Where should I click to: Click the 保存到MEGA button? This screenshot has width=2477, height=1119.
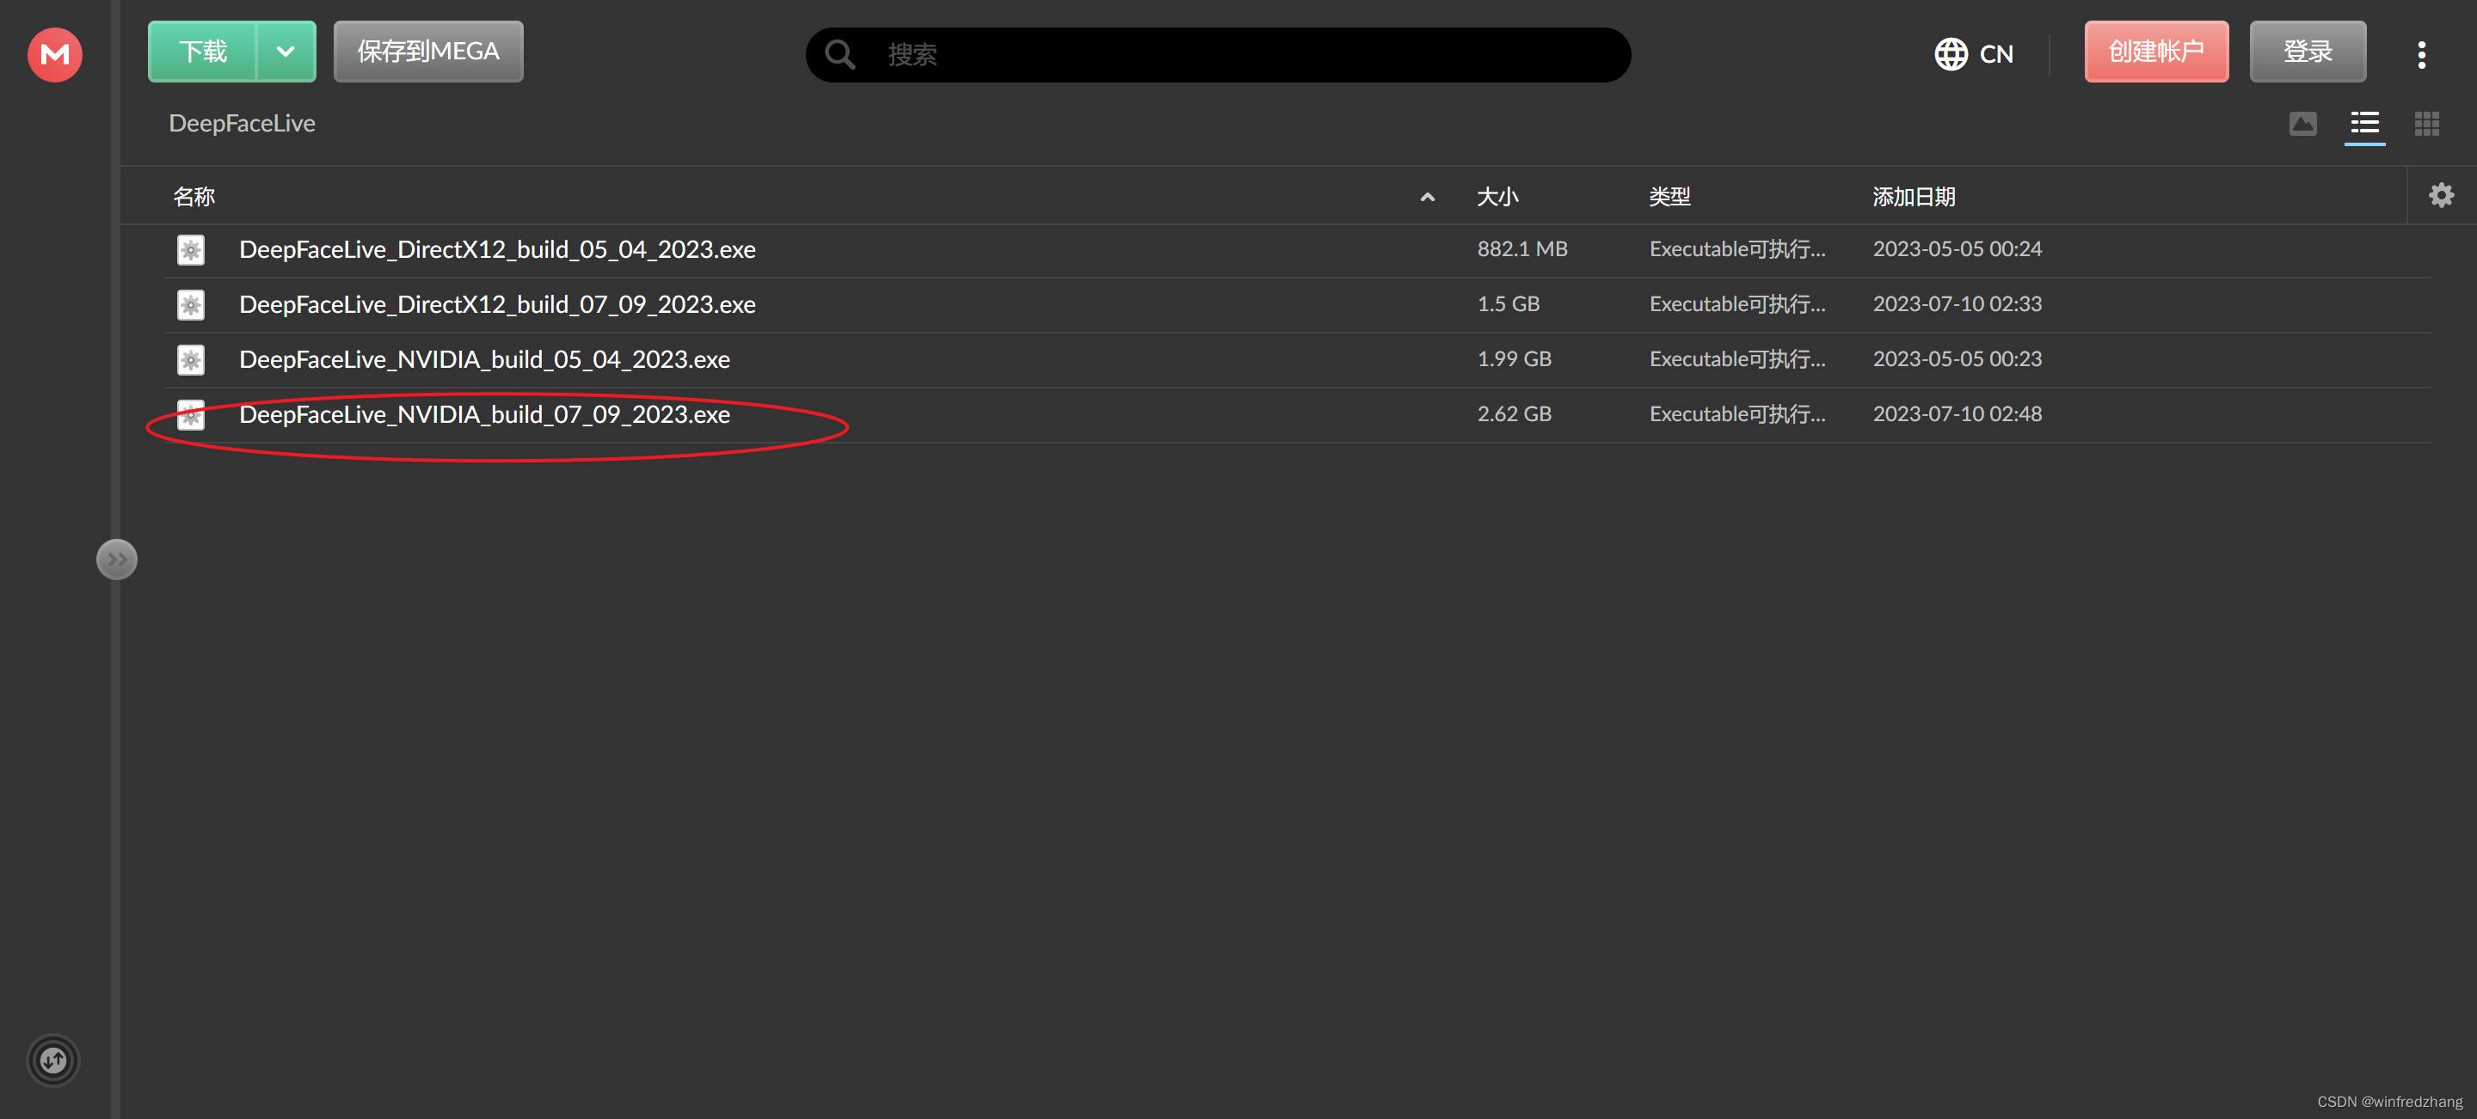428,52
